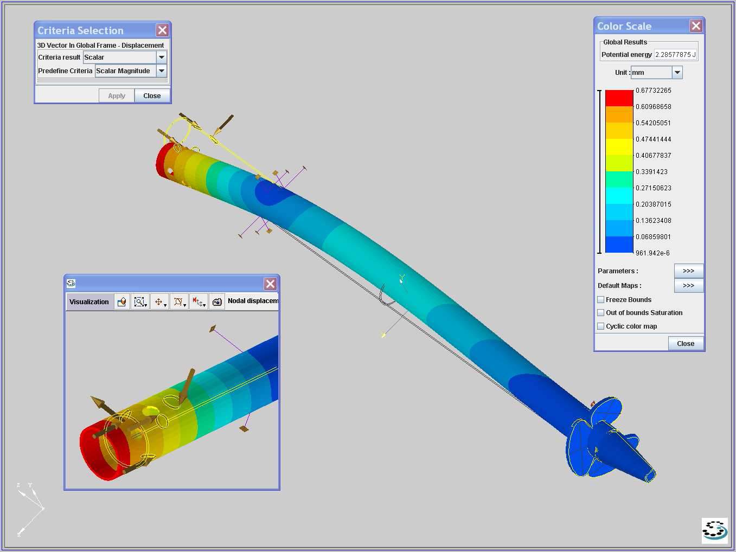The image size is (736, 552).
Task: Expand the Predefine Criteria dropdown
Action: (162, 70)
